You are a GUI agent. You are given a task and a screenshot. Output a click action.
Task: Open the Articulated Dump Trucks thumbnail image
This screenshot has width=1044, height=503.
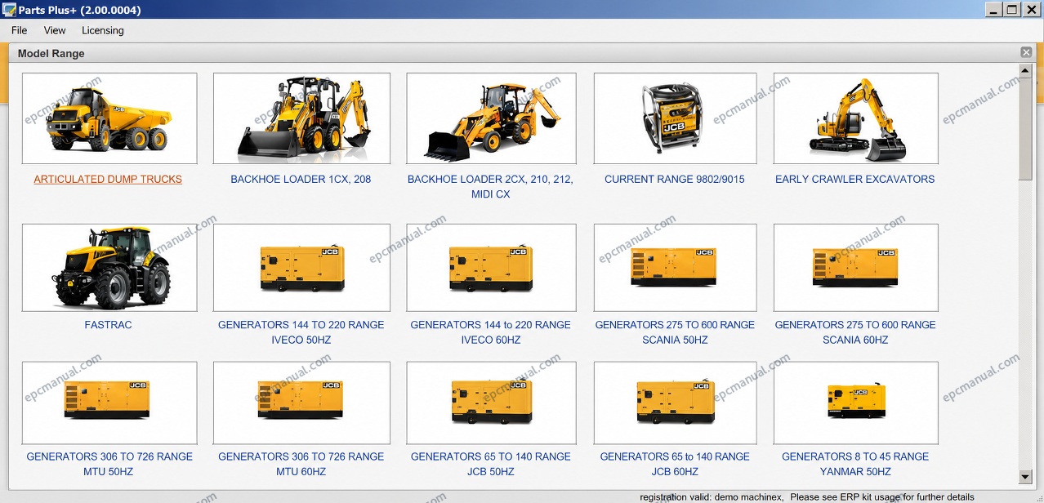pos(109,118)
